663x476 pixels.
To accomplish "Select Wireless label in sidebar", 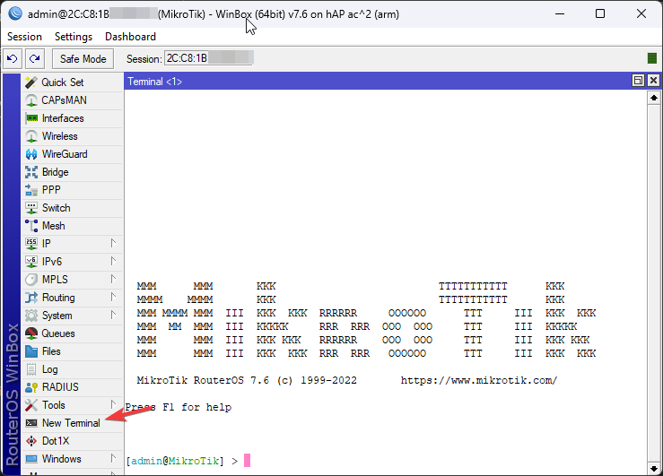I will [x=60, y=136].
